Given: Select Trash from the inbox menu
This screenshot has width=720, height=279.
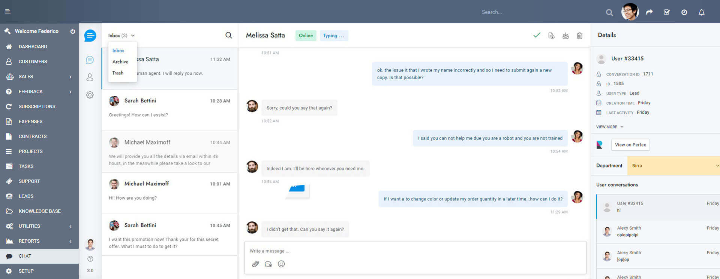Looking at the screenshot, I should [118, 73].
